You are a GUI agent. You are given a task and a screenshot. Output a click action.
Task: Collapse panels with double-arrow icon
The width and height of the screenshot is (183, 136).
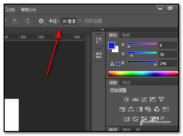[103, 30]
